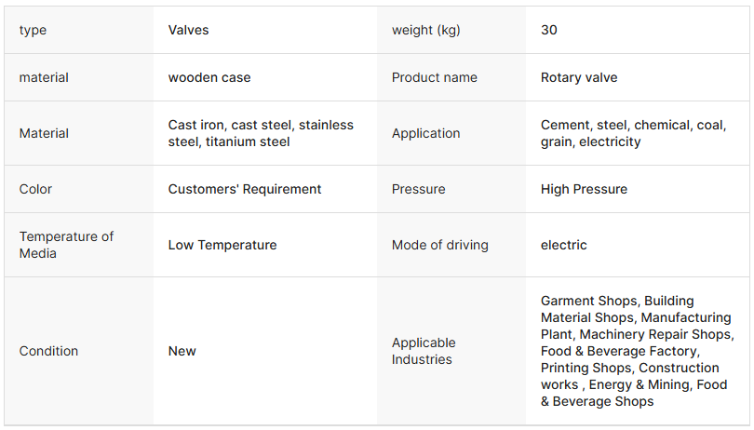Click the "Product name" label

[x=434, y=77]
